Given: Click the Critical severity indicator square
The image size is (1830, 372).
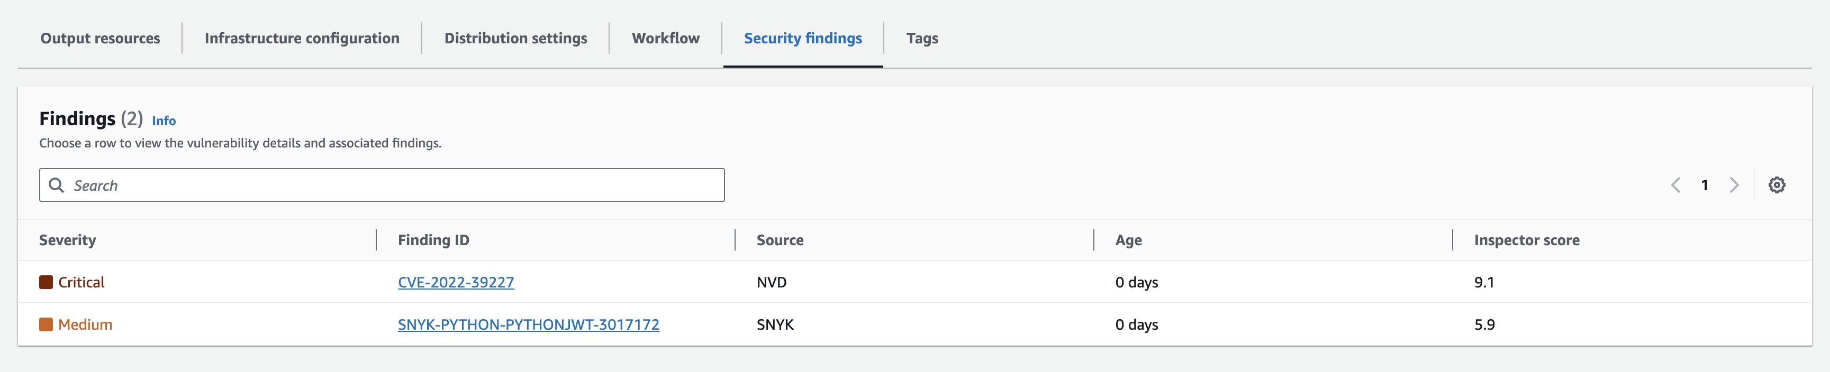Looking at the screenshot, I should click(46, 281).
